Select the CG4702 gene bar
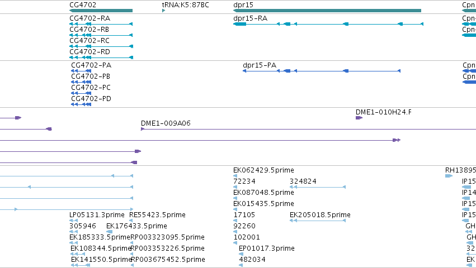 click(x=101, y=11)
